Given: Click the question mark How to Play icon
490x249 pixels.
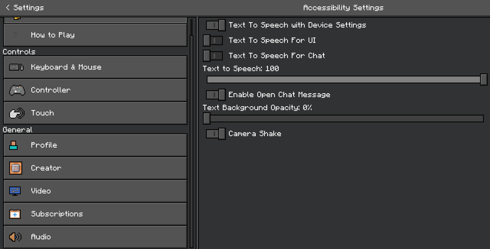Looking at the screenshot, I should pos(15,35).
